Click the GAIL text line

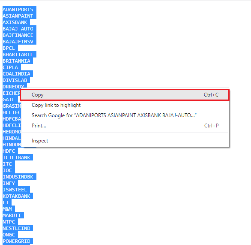9,100
